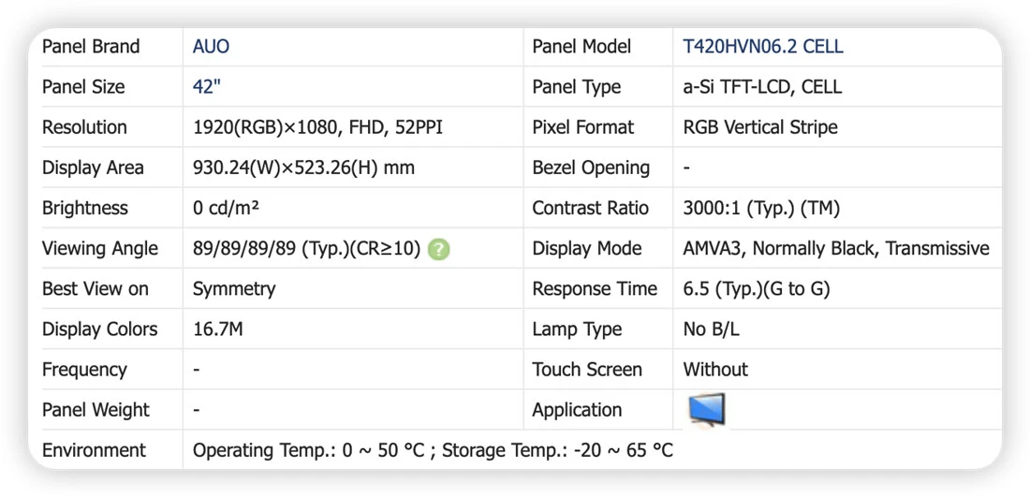Viewport: 1030px width, 497px height.
Task: Select the 'Touch Screen' label
Action: click(586, 371)
